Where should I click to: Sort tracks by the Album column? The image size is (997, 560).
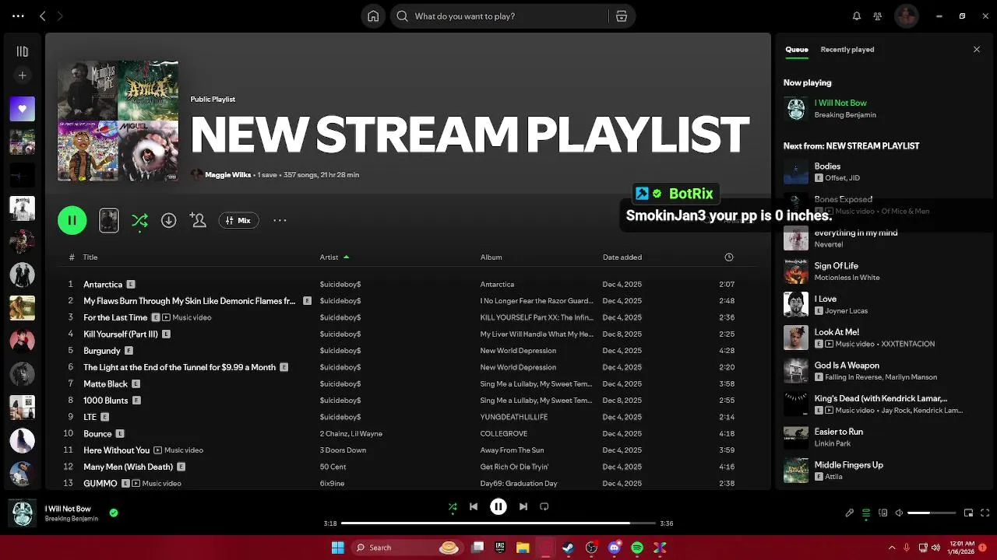click(x=491, y=257)
